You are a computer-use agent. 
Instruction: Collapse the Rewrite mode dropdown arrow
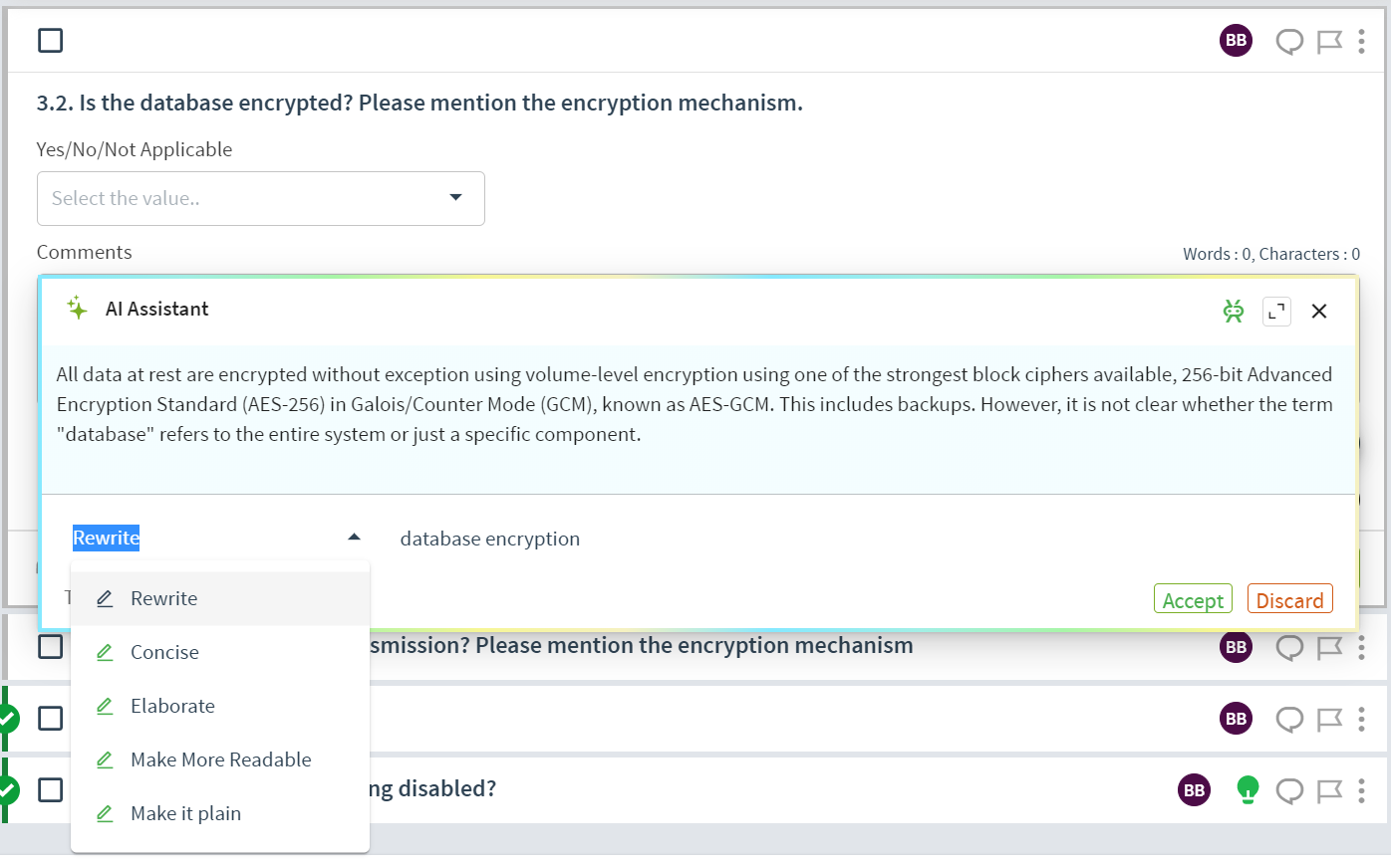tap(354, 538)
